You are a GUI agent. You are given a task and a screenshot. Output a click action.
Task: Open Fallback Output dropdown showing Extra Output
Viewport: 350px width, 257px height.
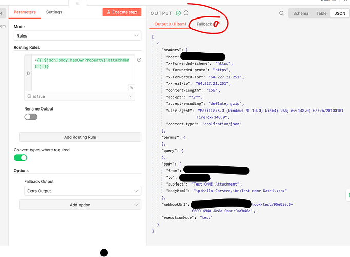point(83,191)
